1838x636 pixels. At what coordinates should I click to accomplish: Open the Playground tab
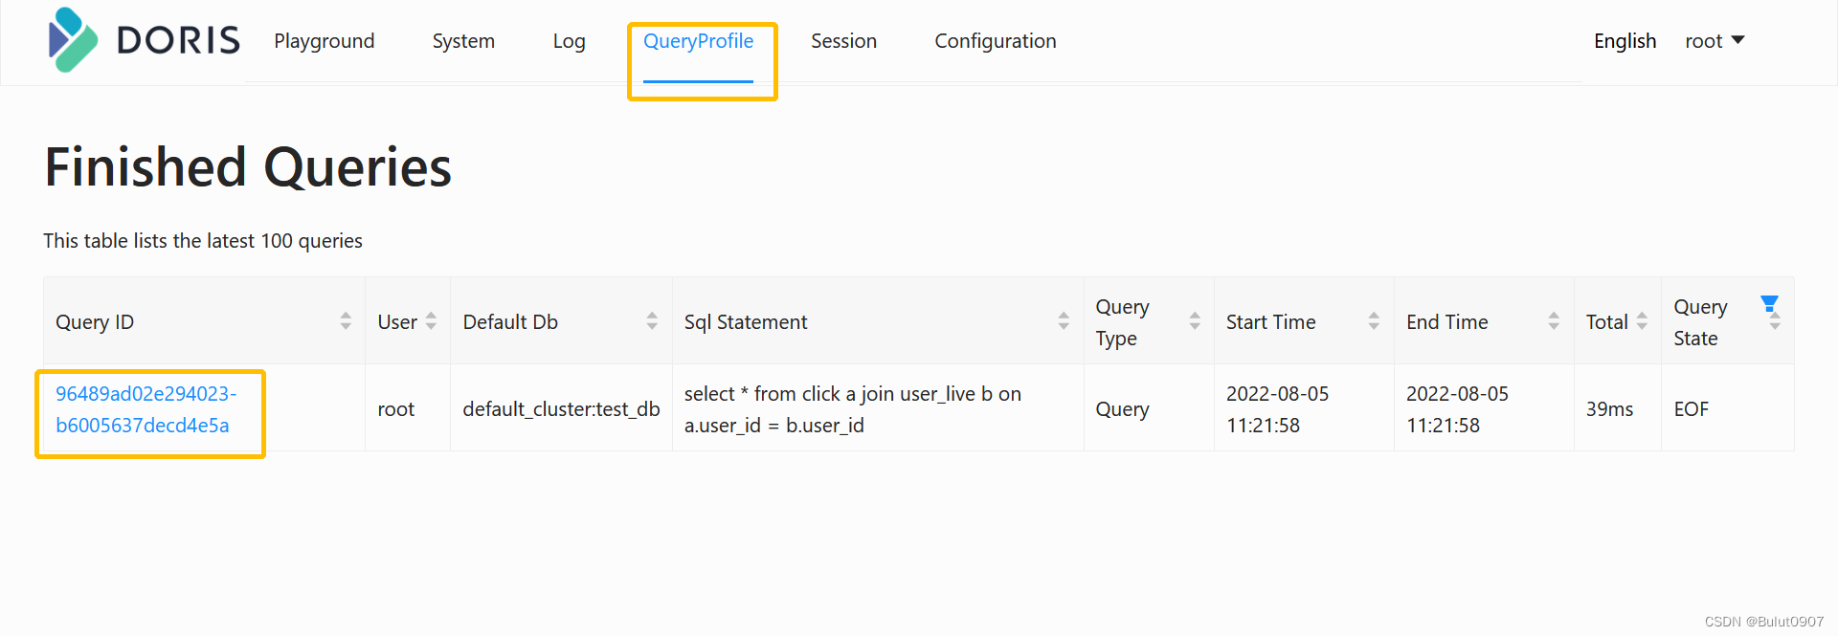click(x=325, y=41)
